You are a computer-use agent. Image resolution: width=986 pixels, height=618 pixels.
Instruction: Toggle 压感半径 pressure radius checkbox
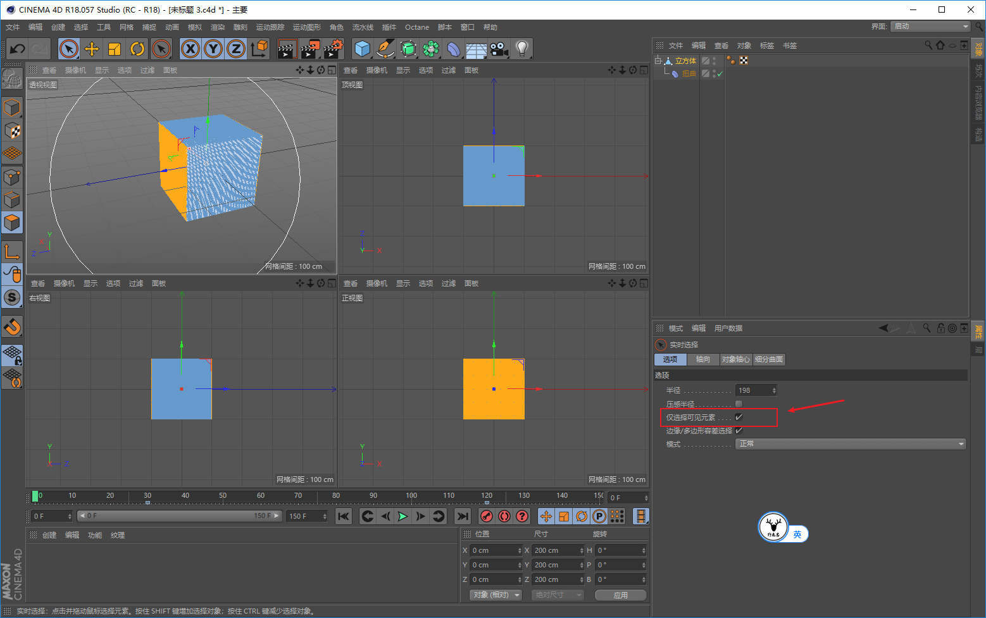739,404
